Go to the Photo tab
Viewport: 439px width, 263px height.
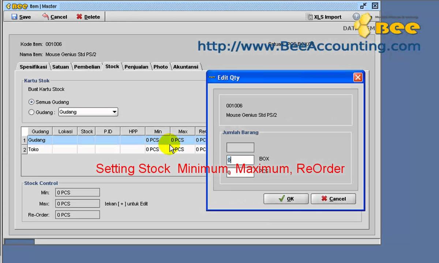pyautogui.click(x=161, y=67)
